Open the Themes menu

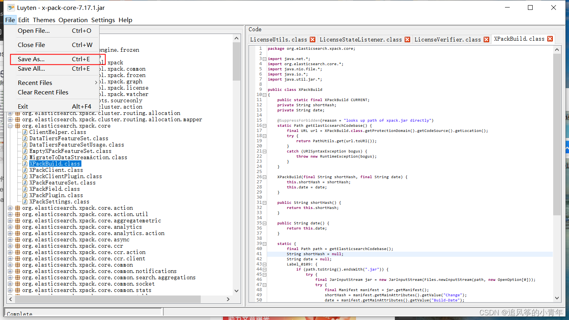click(44, 20)
